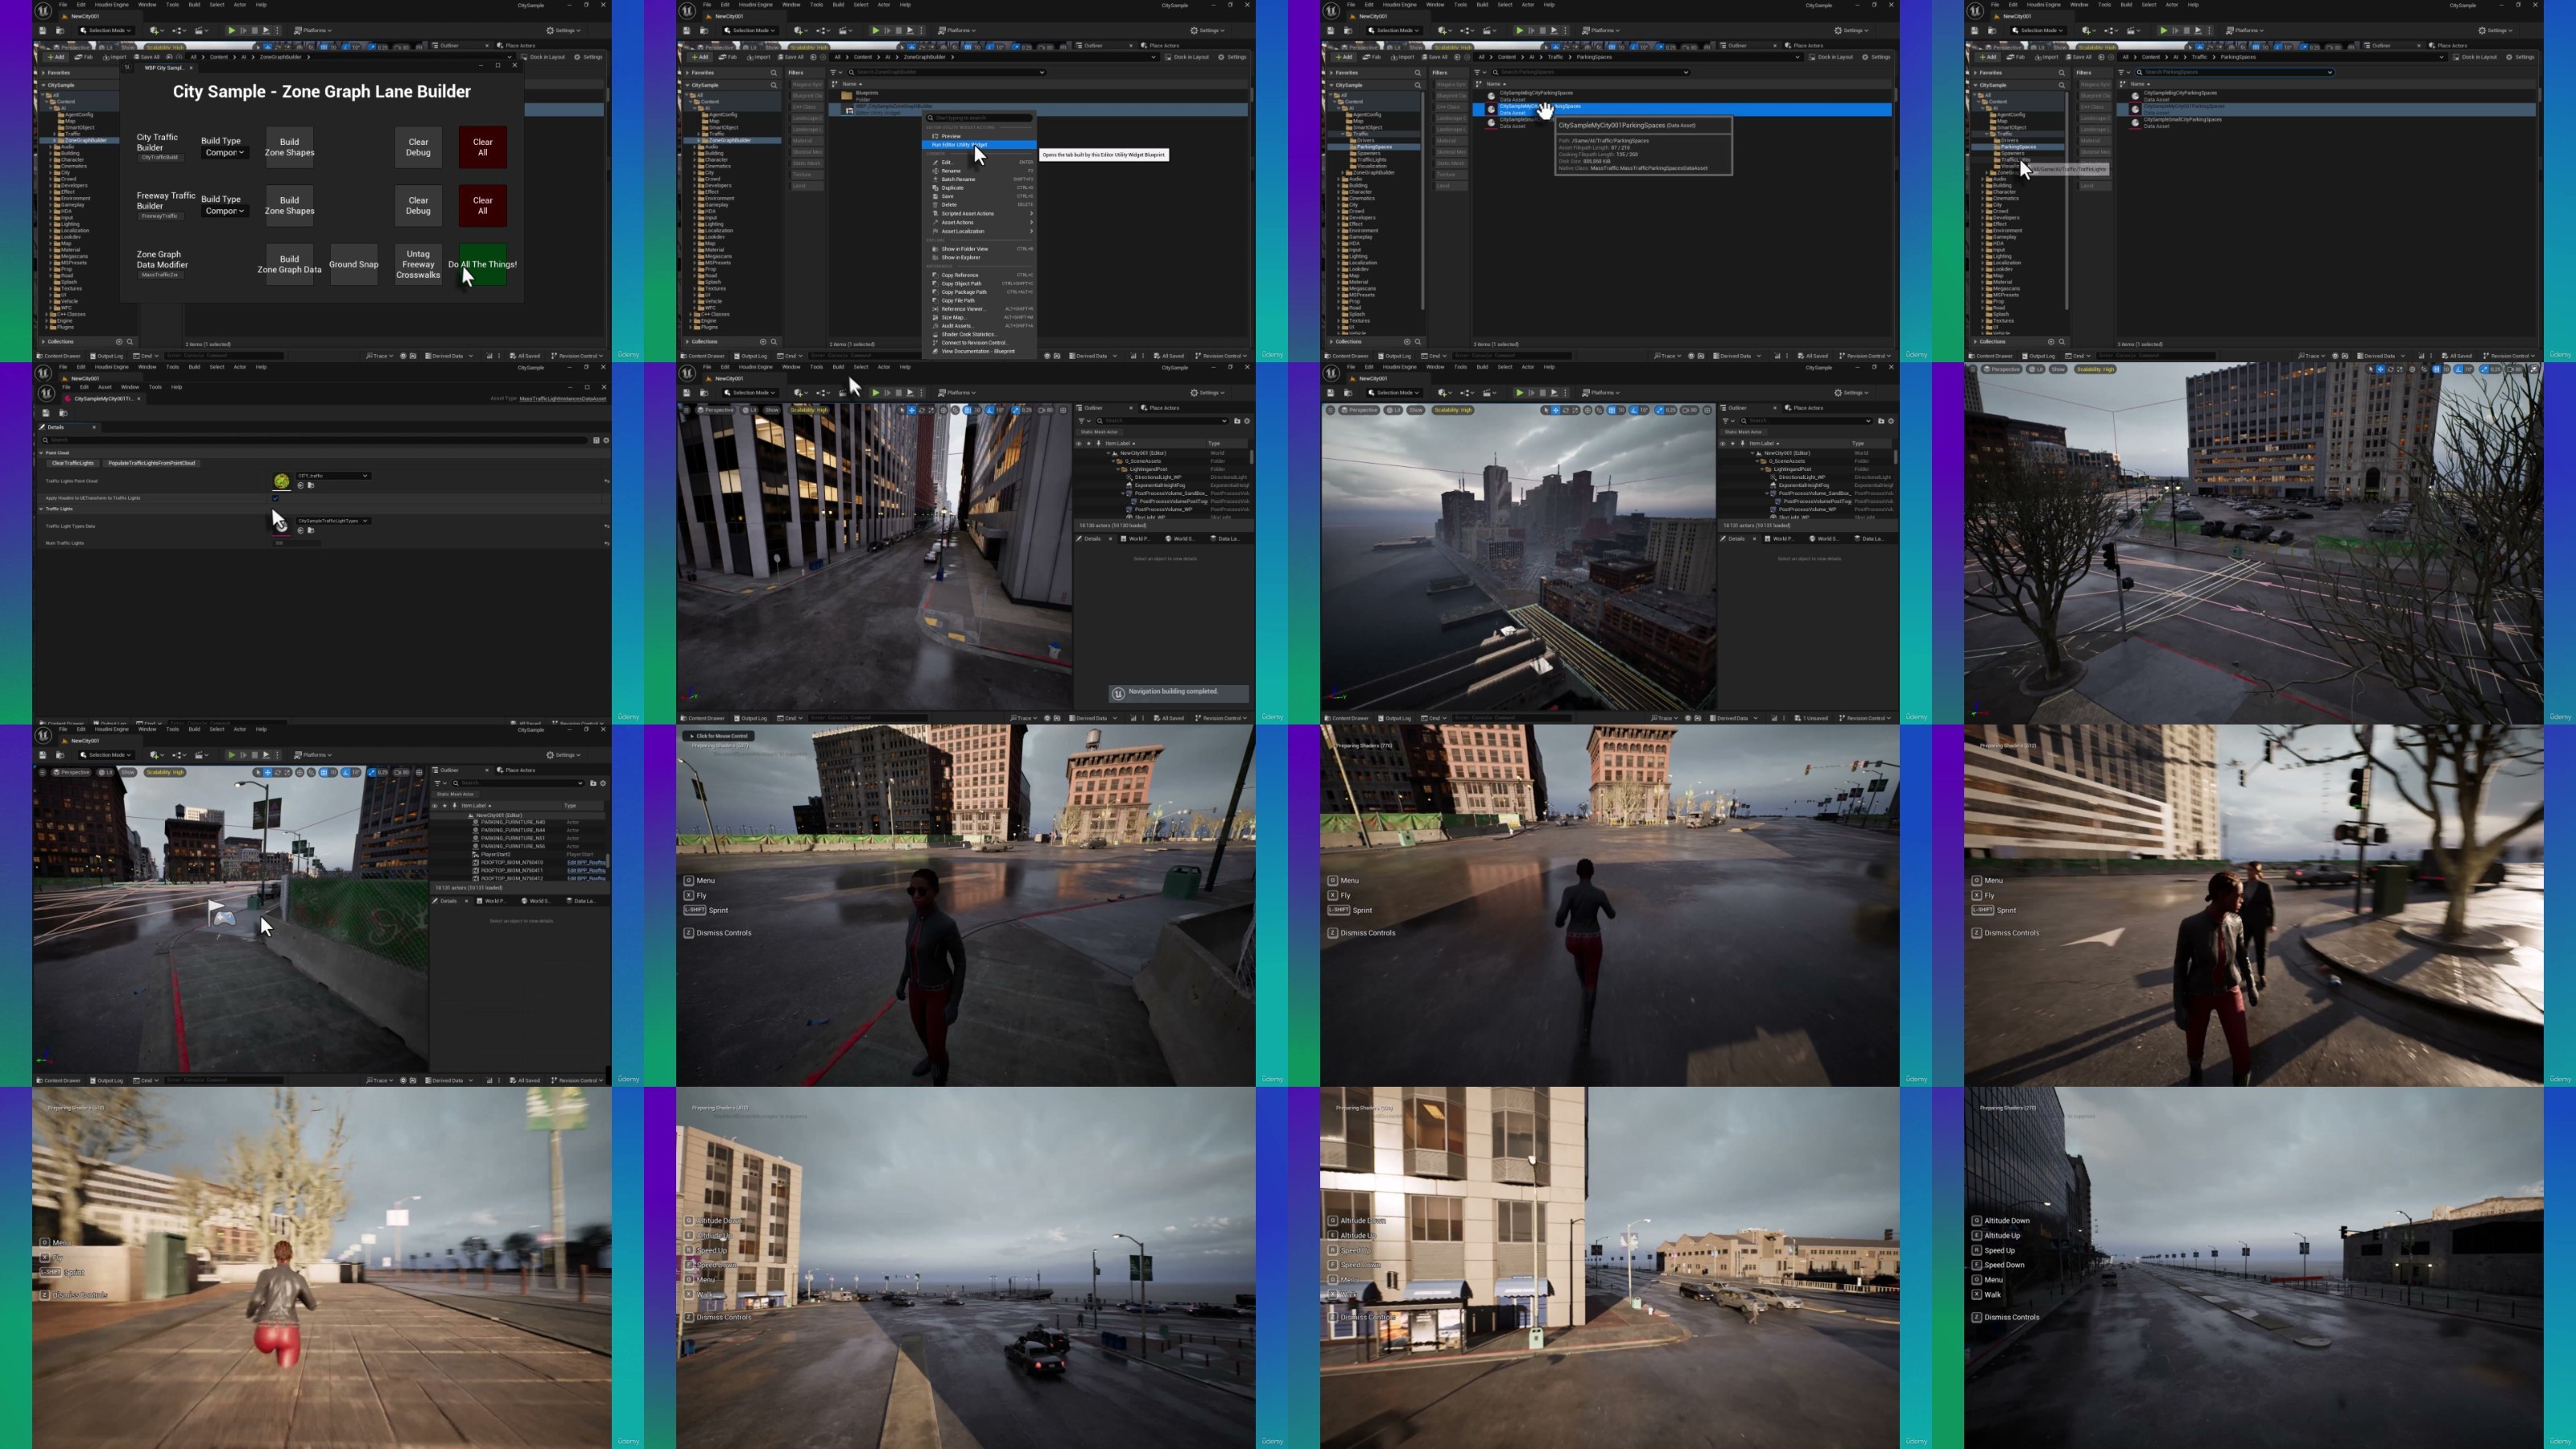2576x1449 pixels.
Task: Toggle Material filter in the context-menu screenshot
Action: coord(806,141)
